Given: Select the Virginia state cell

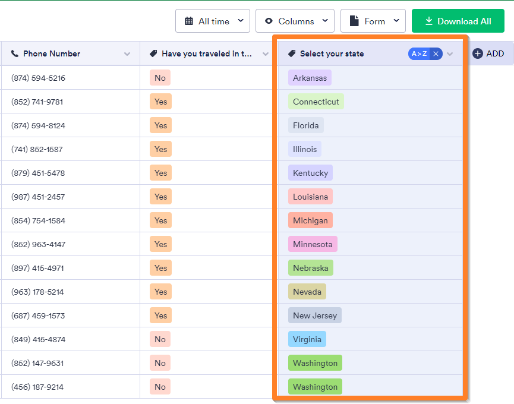Looking at the screenshot, I should [307, 339].
